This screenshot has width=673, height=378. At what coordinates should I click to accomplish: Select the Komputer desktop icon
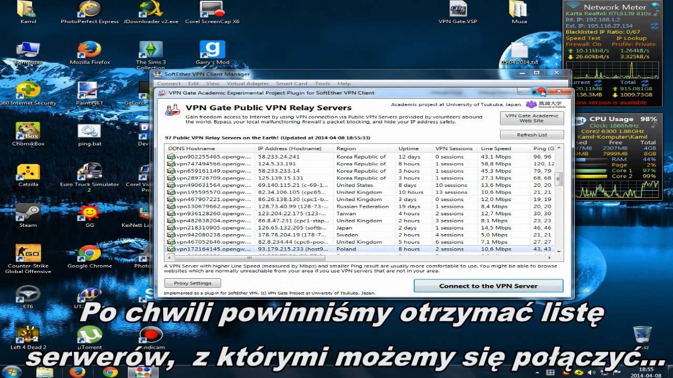28,54
